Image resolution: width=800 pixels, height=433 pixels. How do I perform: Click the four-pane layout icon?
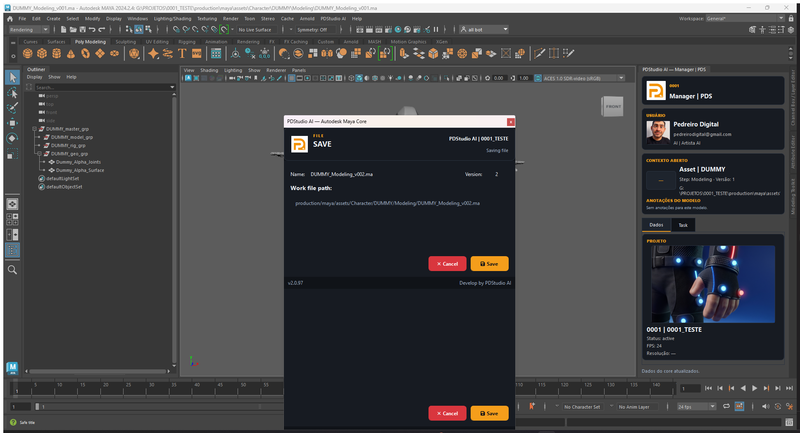pos(12,219)
